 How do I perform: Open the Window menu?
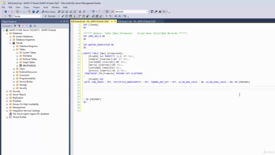55,7
